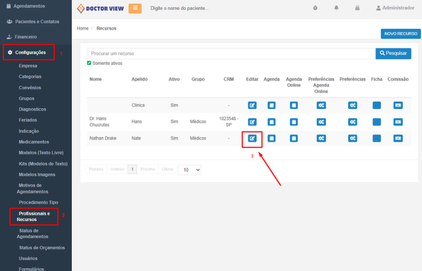Image resolution: width=422 pixels, height=271 pixels.
Task: Collapse the Configurações sidebar section
Action: click(x=30, y=52)
